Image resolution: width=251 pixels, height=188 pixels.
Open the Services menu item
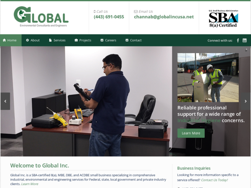pyautogui.click(x=57, y=40)
